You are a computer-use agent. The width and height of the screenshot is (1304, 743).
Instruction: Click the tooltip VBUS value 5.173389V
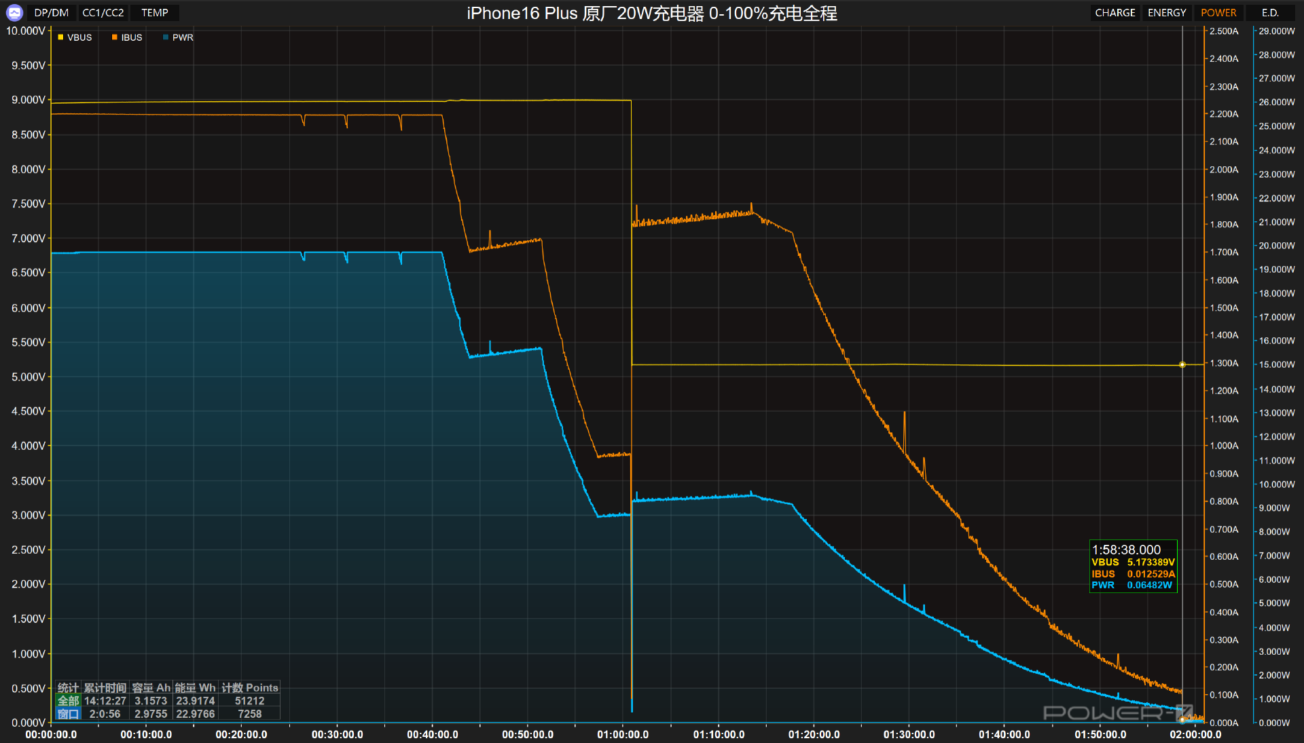(x=1151, y=562)
